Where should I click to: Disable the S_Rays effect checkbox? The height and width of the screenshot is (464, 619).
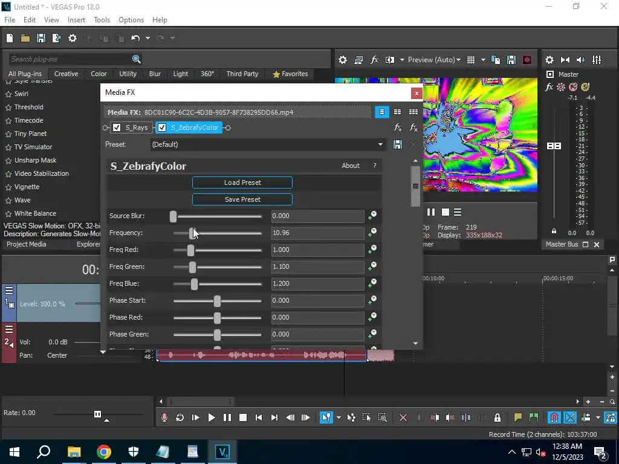[117, 127]
